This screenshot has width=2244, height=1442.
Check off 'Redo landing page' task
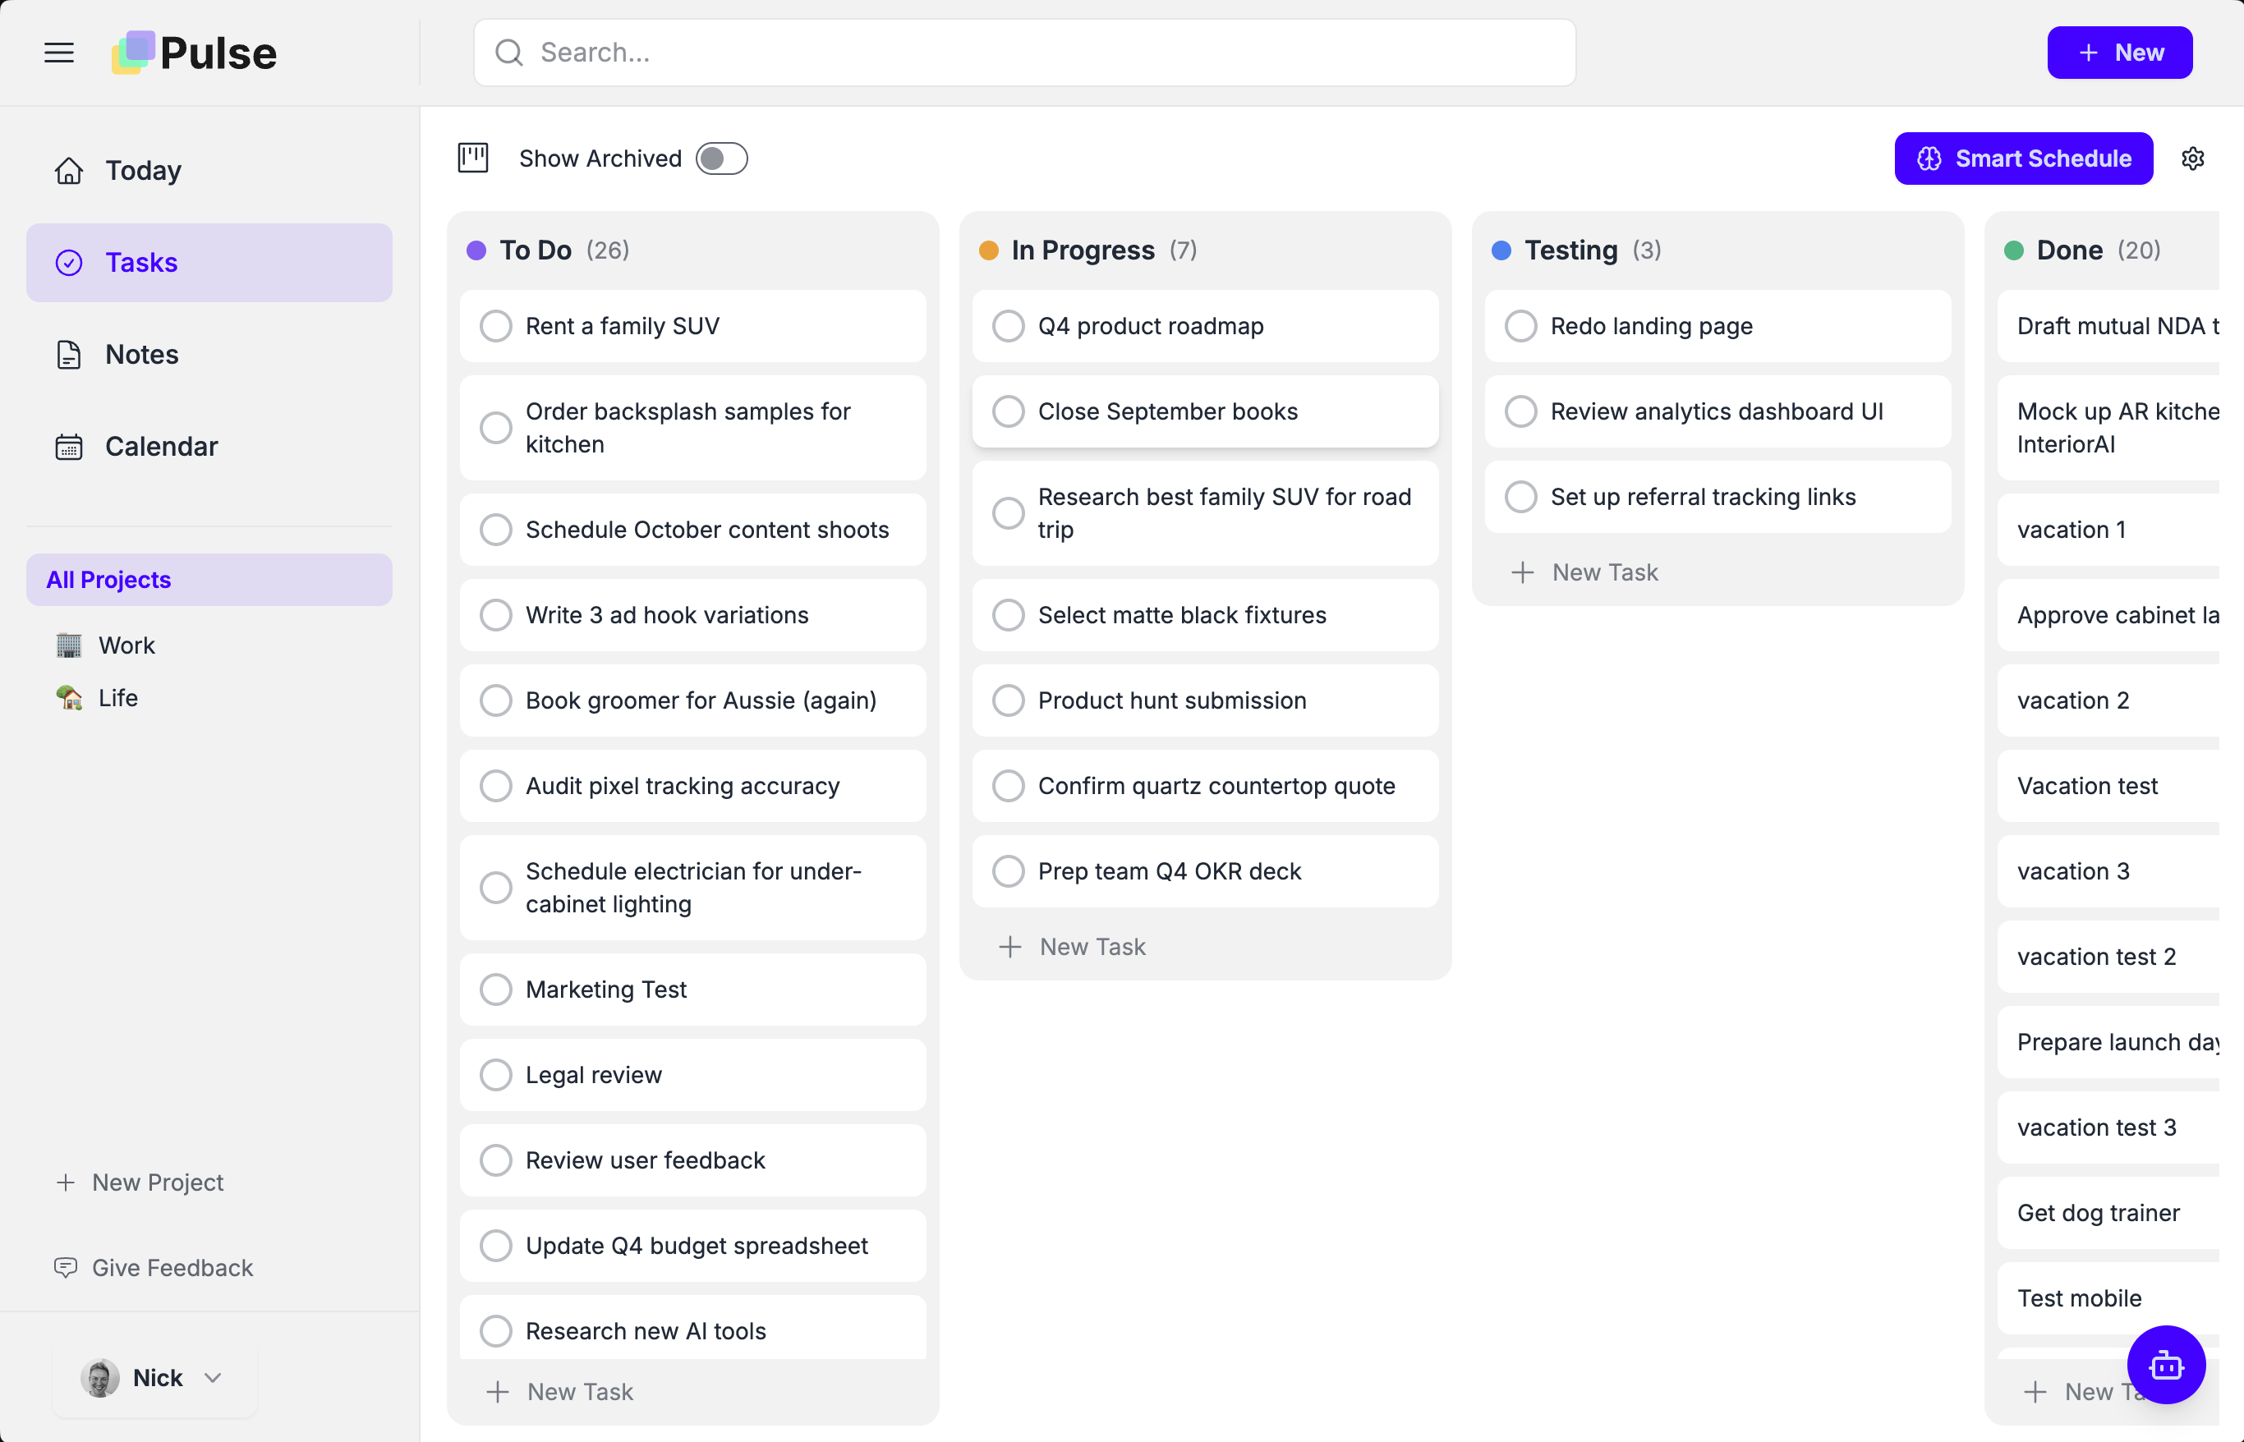pos(1520,326)
